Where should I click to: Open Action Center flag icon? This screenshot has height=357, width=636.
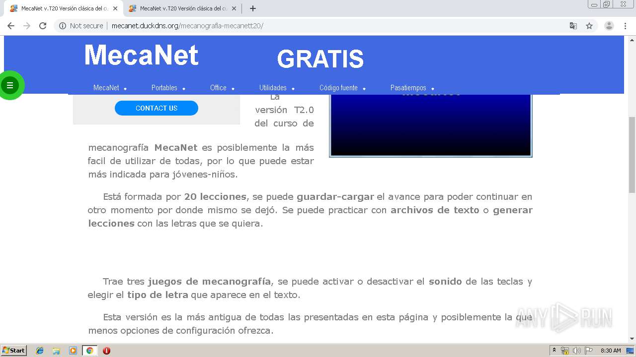click(589, 351)
